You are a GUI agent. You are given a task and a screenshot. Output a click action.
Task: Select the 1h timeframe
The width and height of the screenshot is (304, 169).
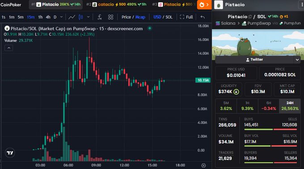(x=40, y=17)
